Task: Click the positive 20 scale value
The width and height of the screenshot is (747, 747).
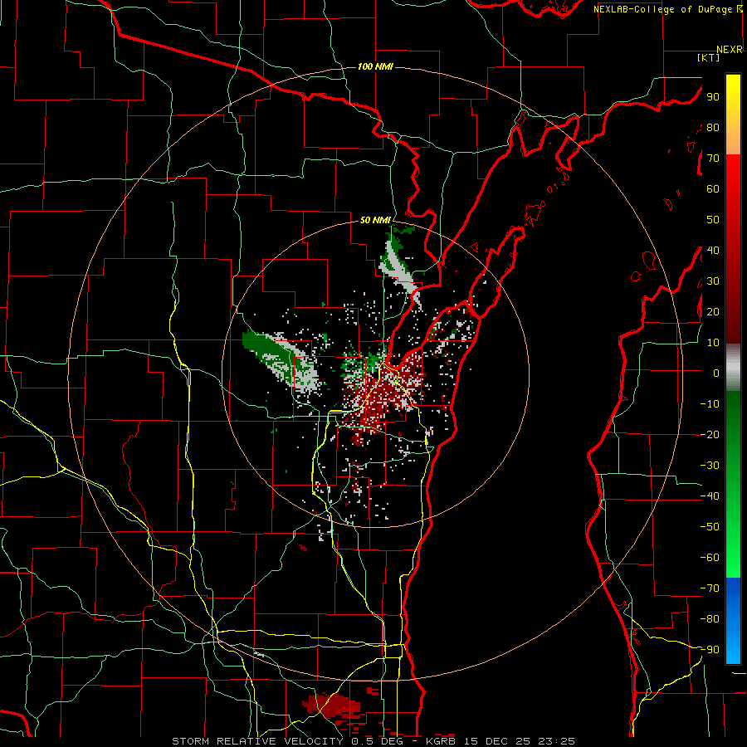Action: 713,311
